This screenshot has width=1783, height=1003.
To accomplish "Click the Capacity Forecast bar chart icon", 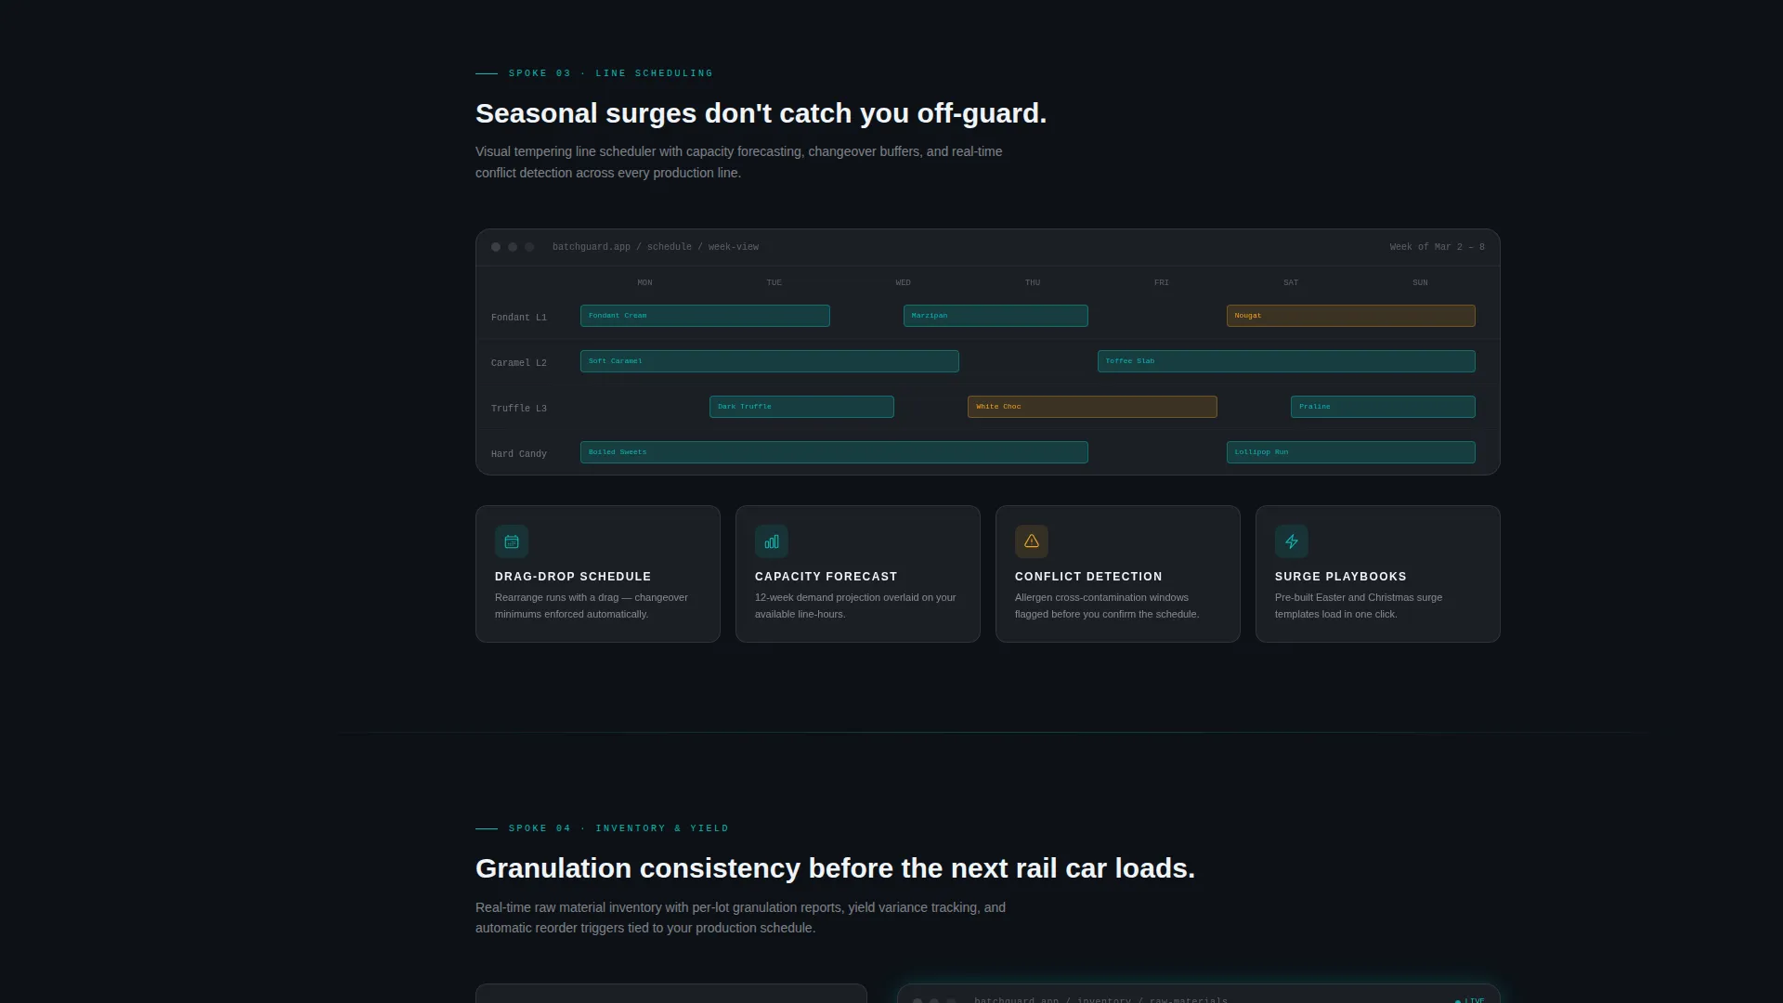I will (x=772, y=541).
